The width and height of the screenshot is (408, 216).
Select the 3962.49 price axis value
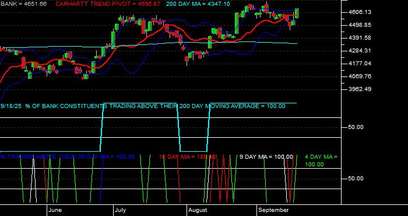point(360,89)
